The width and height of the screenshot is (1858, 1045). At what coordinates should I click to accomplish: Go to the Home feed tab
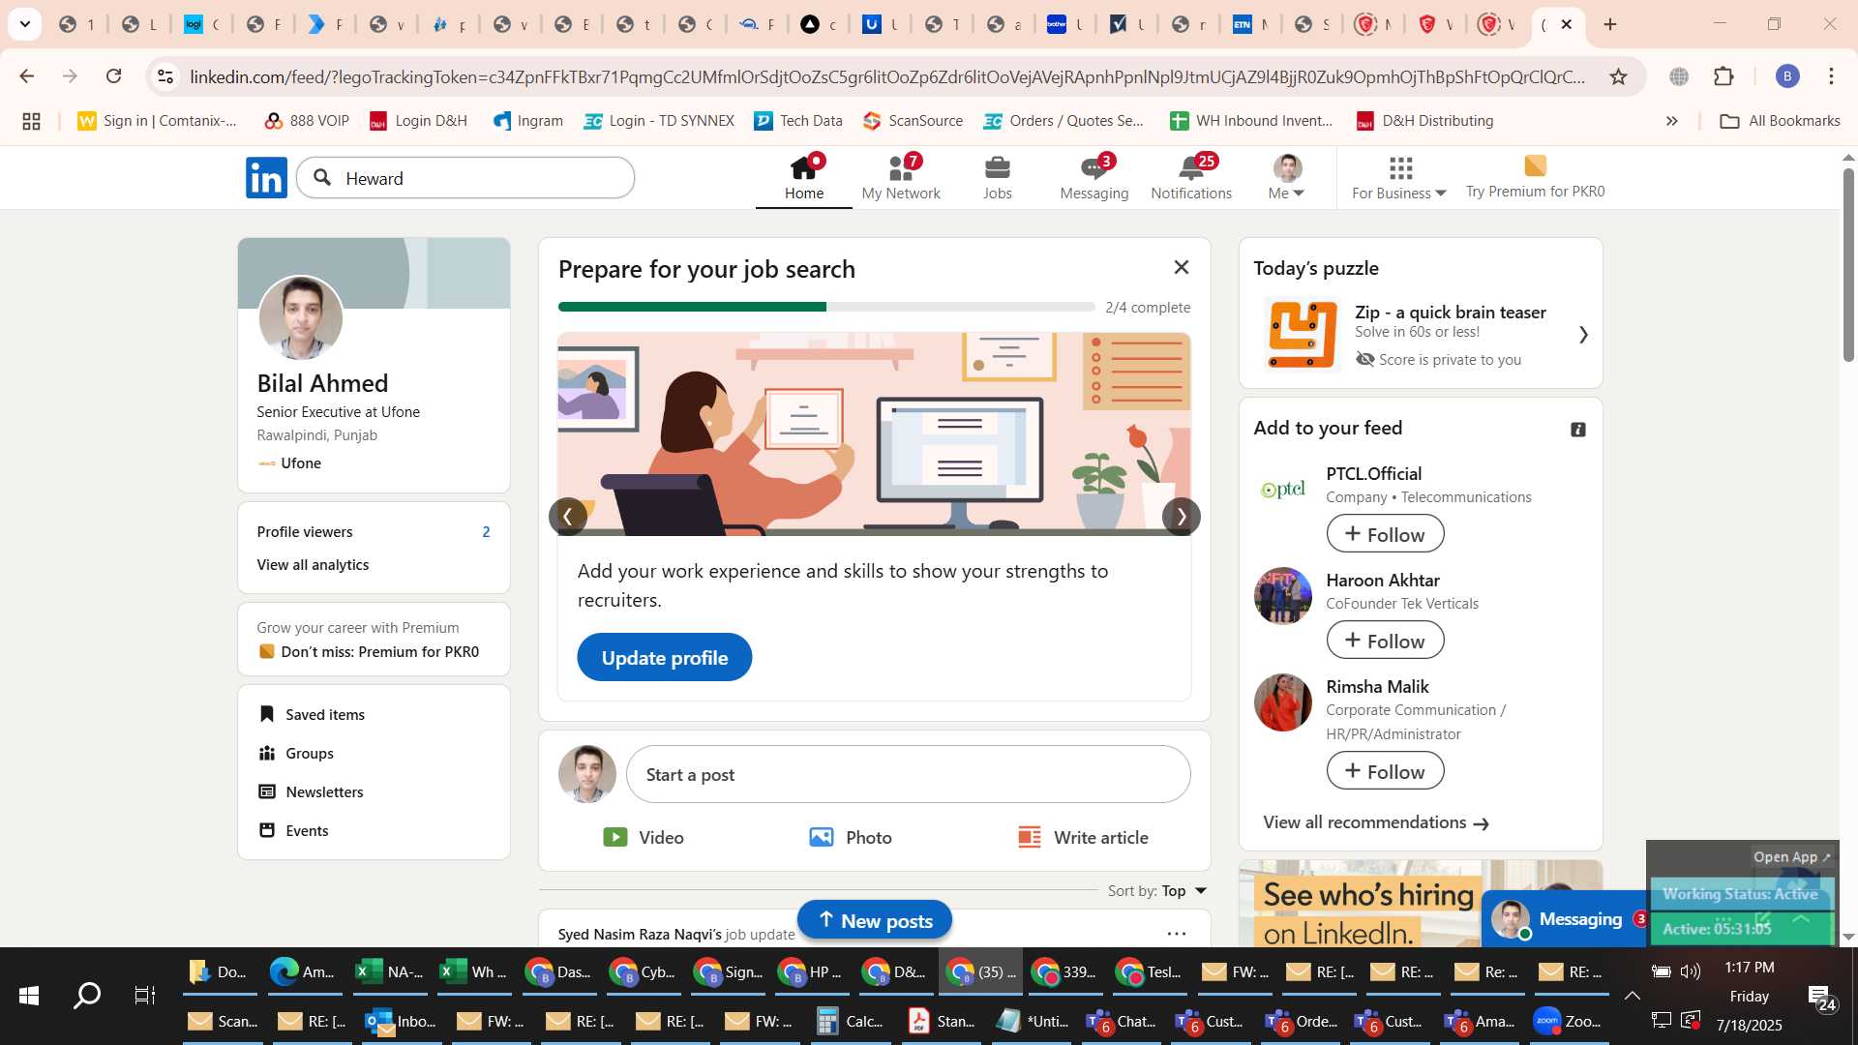(x=803, y=178)
